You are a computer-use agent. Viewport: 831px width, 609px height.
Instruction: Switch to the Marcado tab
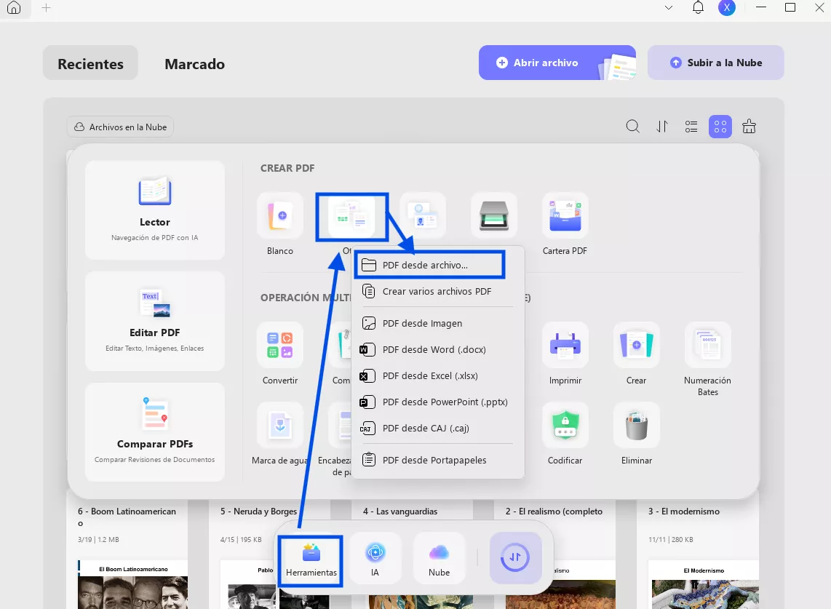[x=194, y=64]
